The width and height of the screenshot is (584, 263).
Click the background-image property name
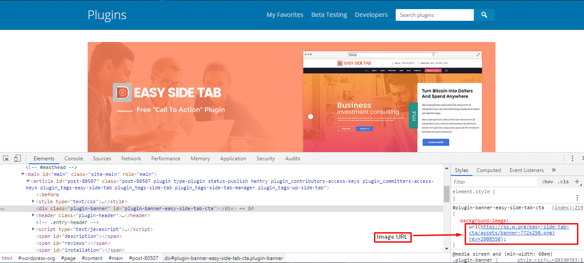483,221
